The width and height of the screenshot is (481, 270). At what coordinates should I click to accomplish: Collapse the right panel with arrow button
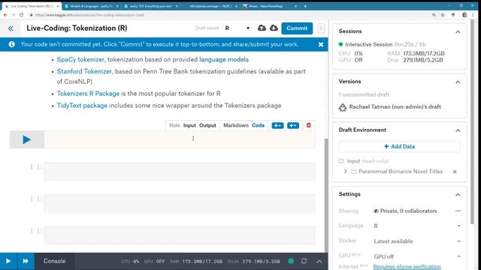pos(321,28)
